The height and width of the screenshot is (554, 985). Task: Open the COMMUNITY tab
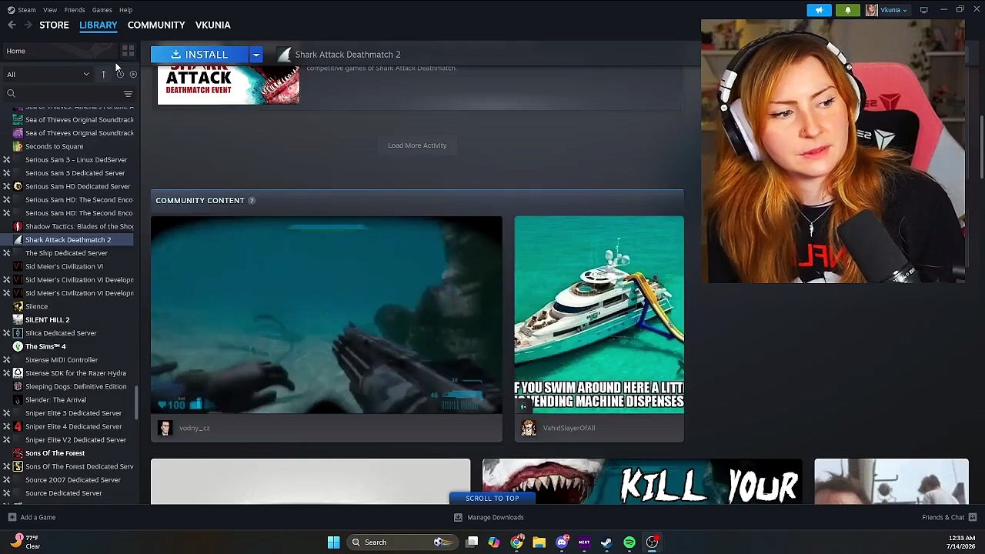pyautogui.click(x=156, y=25)
